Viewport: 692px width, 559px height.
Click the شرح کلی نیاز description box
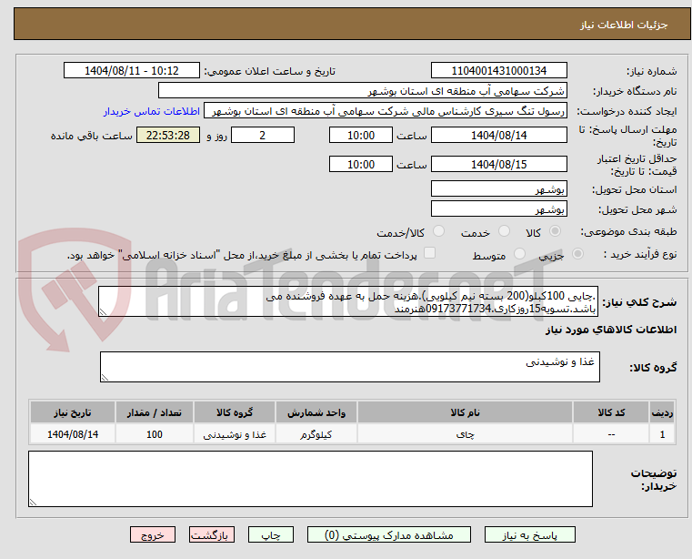(347, 302)
